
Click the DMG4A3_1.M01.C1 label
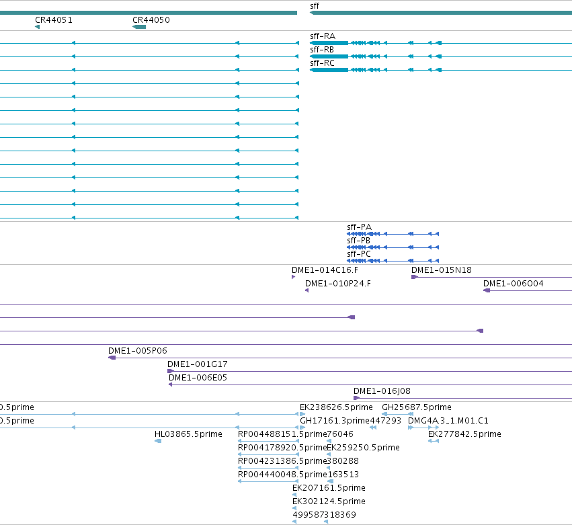pos(448,421)
